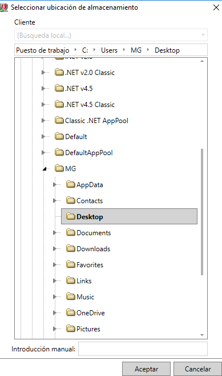This screenshot has height=376, width=222.
Task: Expand the DefaultAppPool node
Action: (43, 152)
